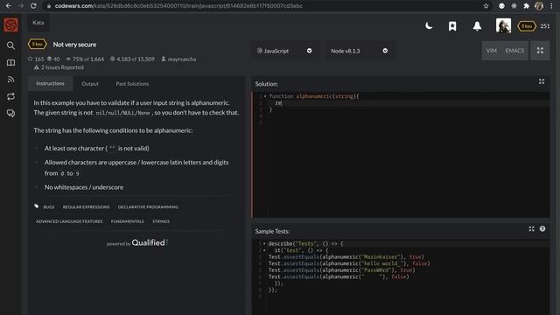
Task: Switch to the Instructions tab
Action: click(51, 83)
